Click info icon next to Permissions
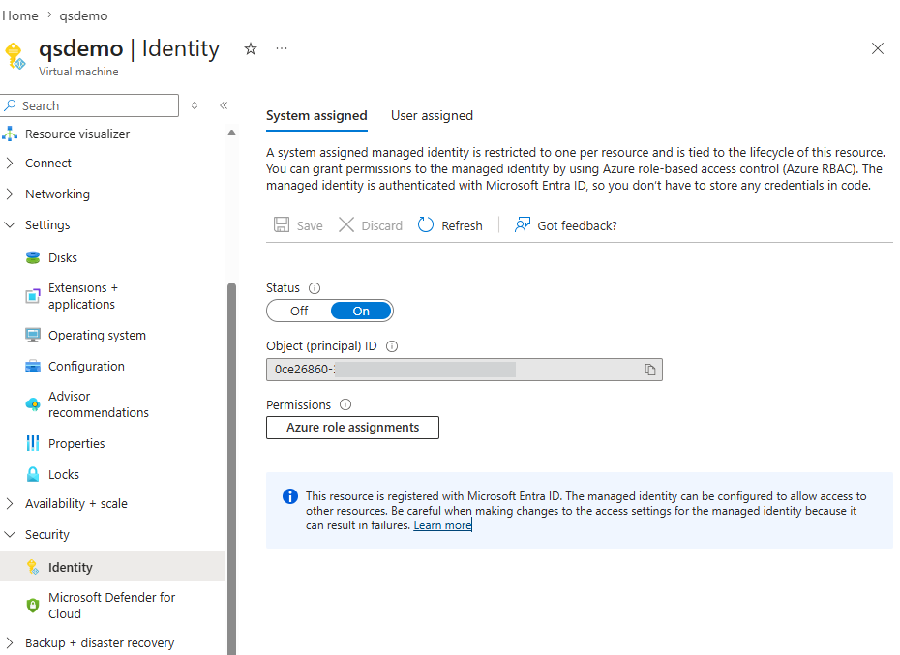This screenshot has width=900, height=655. (345, 404)
